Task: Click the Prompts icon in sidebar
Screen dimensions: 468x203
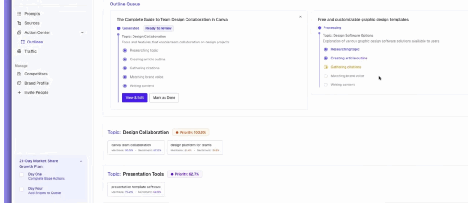Action: (19, 14)
